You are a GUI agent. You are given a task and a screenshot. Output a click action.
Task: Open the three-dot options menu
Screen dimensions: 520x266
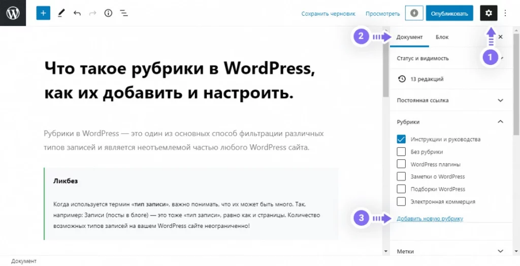click(x=505, y=13)
